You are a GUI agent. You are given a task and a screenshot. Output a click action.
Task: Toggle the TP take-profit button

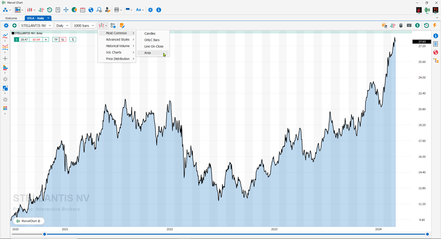(x=56, y=40)
